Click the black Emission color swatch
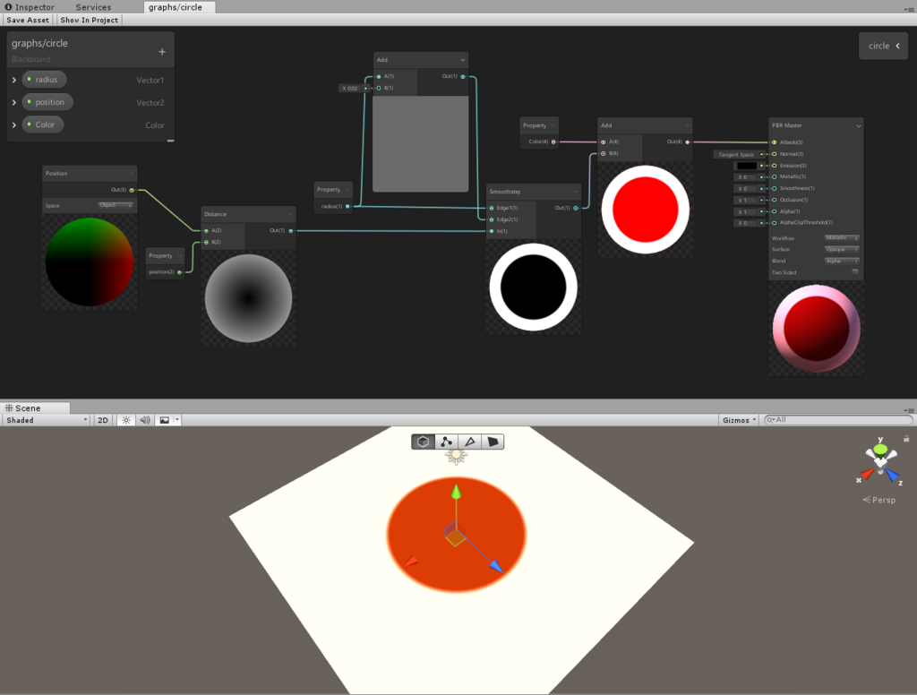Screen dimensions: 917x695 (x=747, y=166)
